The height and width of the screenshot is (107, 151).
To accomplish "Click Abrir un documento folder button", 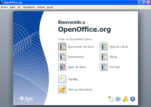I will coord(62,89).
